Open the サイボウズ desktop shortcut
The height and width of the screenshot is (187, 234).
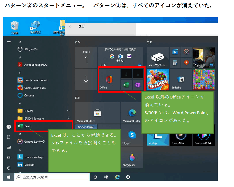click(x=35, y=27)
